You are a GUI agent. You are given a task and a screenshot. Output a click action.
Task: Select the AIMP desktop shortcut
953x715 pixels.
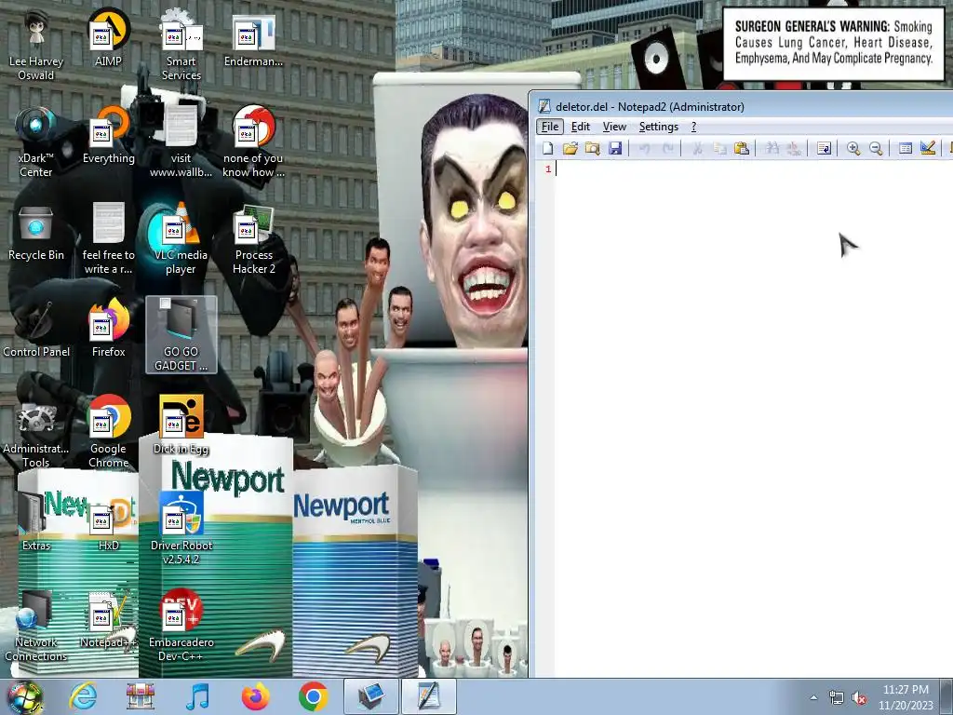[108, 37]
